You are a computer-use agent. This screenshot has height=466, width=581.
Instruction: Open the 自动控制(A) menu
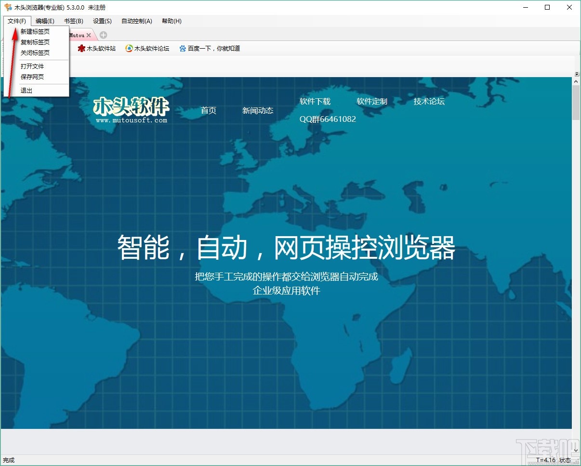coord(136,21)
